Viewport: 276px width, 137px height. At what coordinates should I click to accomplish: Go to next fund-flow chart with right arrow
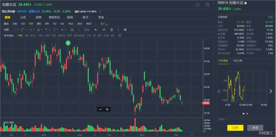tap(271, 91)
